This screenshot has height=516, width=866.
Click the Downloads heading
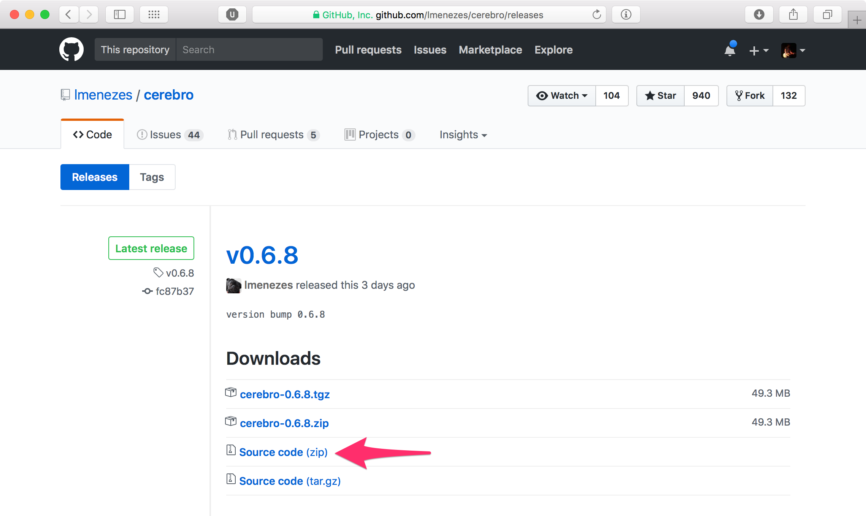[273, 358]
